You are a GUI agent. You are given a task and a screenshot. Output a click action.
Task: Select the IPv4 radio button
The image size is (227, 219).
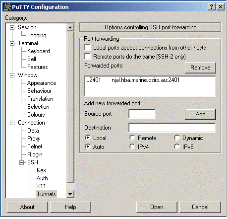[132, 146]
